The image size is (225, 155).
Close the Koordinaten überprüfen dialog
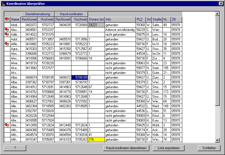click(221, 4)
